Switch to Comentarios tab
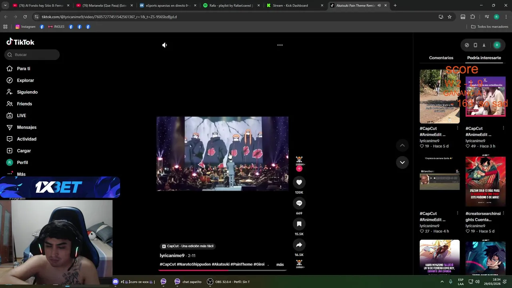512x288 pixels. [x=441, y=58]
